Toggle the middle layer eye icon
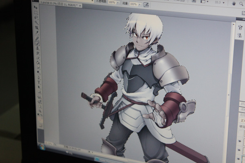This screenshot has height=163, width=245. pyautogui.click(x=239, y=150)
